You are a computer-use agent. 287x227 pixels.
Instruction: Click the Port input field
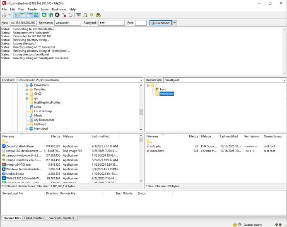[140, 23]
